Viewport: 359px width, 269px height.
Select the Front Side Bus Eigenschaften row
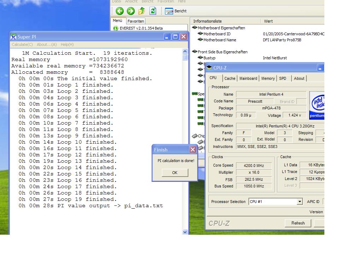(x=223, y=52)
